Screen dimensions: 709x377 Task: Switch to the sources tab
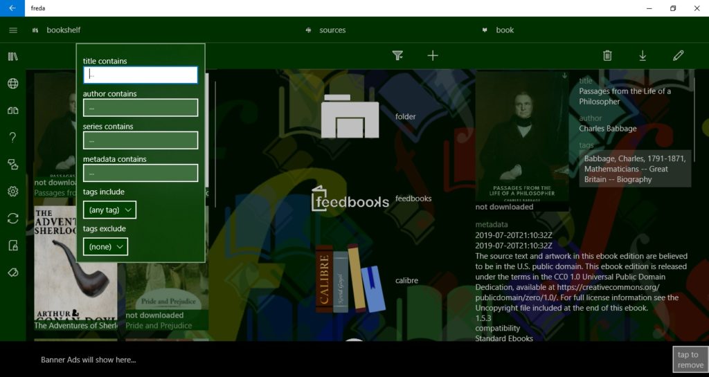[x=325, y=30]
